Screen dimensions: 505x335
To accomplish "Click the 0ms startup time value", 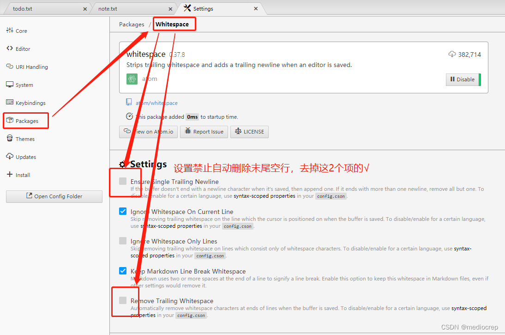I will tap(192, 117).
